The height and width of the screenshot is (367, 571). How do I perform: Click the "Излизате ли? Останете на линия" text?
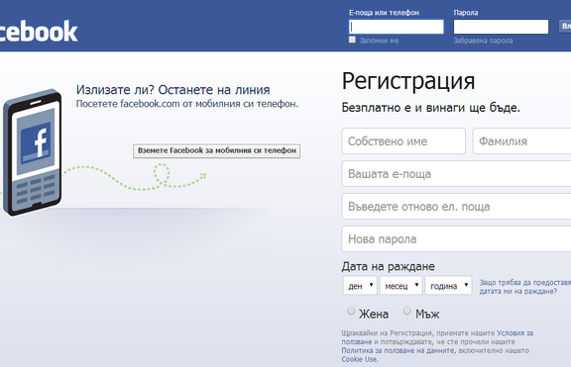pos(172,90)
